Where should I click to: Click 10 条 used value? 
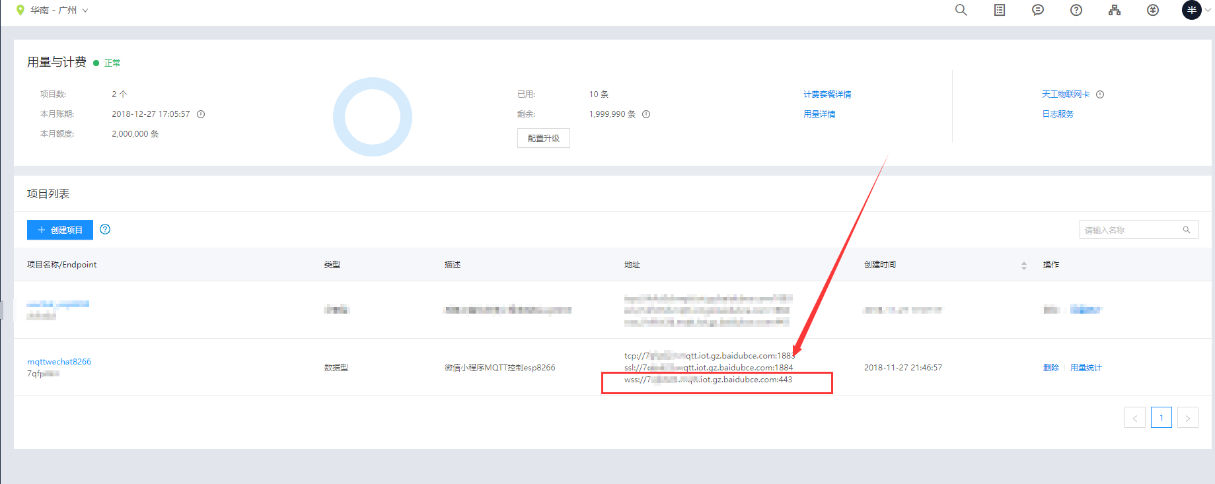click(x=599, y=94)
